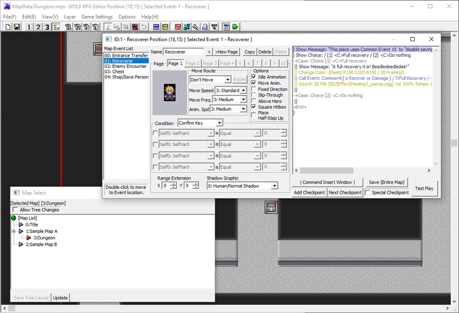Open the wrench settings toolbar icon

click(x=195, y=27)
